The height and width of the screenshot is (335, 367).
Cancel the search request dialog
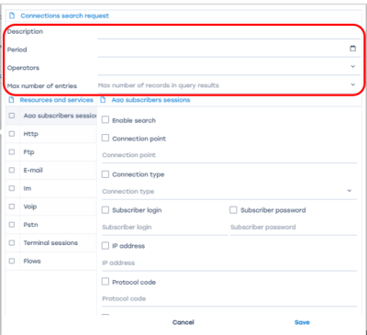click(x=183, y=322)
